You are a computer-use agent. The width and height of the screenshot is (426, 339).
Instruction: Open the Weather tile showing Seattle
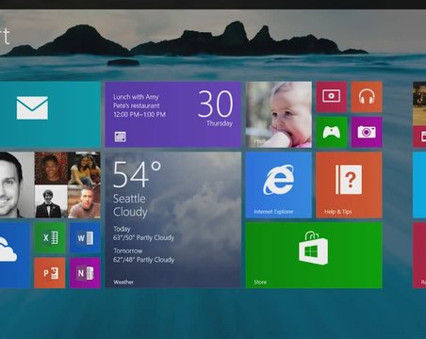[173, 220]
